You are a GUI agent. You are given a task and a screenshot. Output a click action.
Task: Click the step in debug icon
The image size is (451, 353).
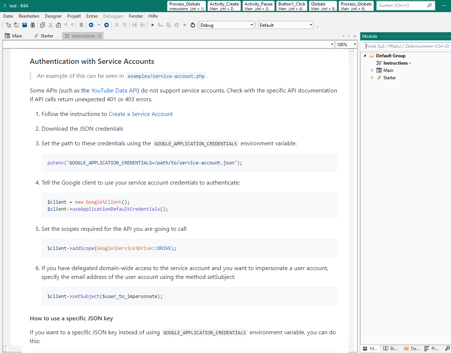coord(160,25)
